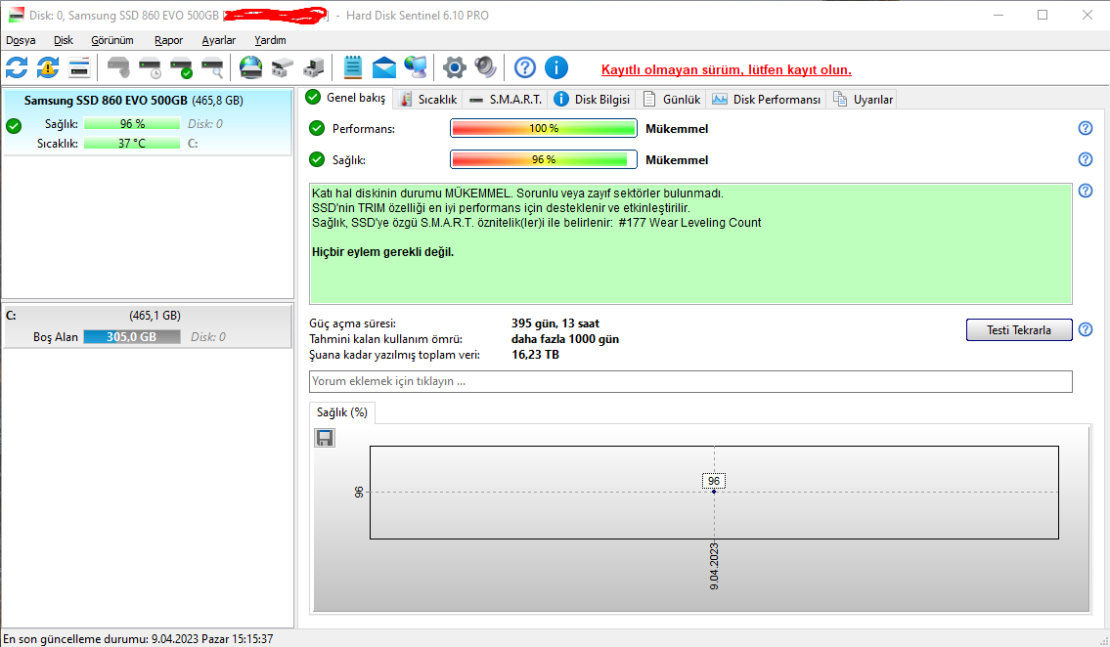Click the server tower with cabinet icon
The height and width of the screenshot is (647, 1110).
pos(314,67)
